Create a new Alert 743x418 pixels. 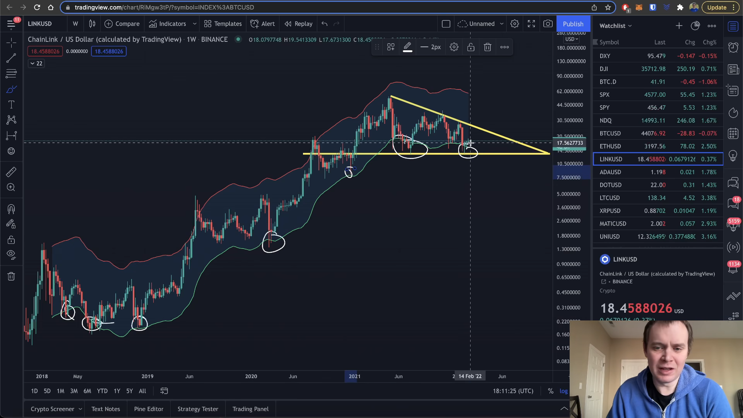pos(263,24)
